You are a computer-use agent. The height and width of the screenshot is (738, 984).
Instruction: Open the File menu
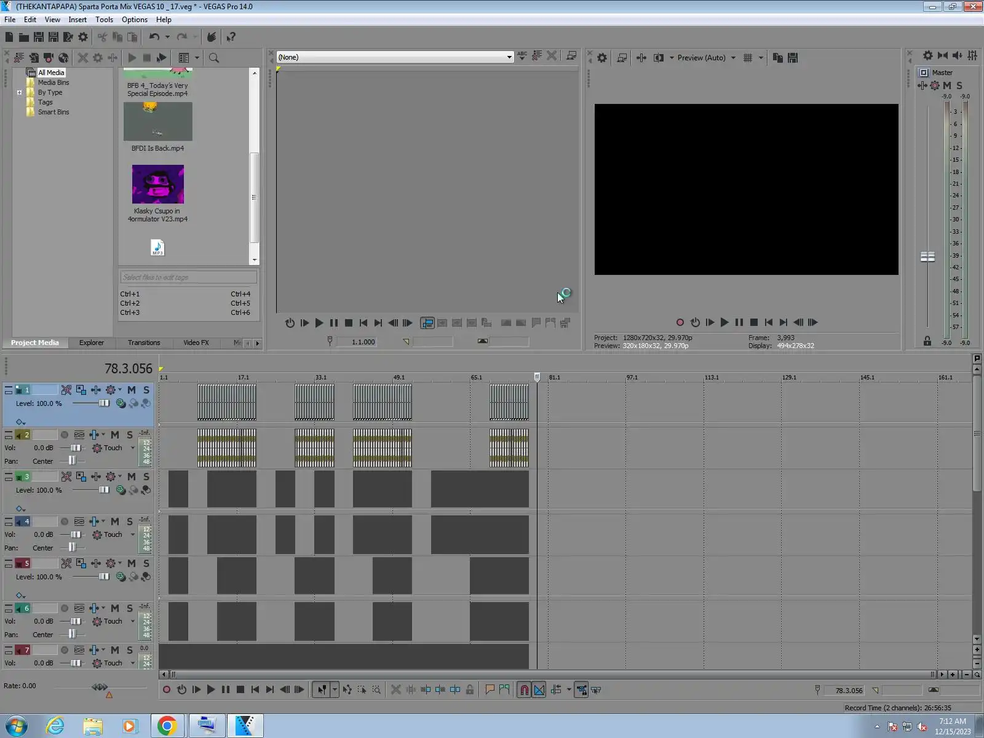[10, 20]
